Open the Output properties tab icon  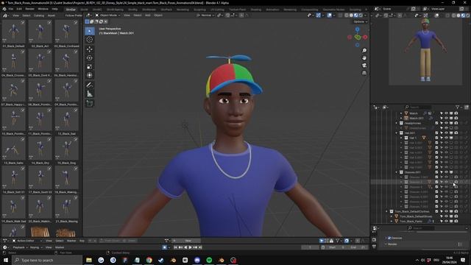[374, 246]
